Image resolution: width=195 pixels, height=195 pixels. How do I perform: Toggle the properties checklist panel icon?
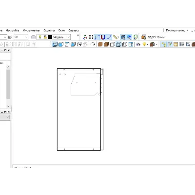[x=170, y=44]
